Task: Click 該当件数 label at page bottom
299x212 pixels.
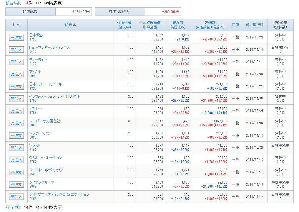Action: coord(13,207)
